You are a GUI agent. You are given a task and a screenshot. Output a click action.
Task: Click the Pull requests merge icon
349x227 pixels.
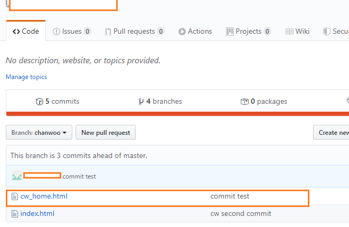(108, 32)
